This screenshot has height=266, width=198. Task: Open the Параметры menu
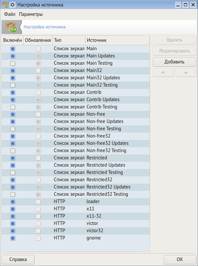[31, 14]
